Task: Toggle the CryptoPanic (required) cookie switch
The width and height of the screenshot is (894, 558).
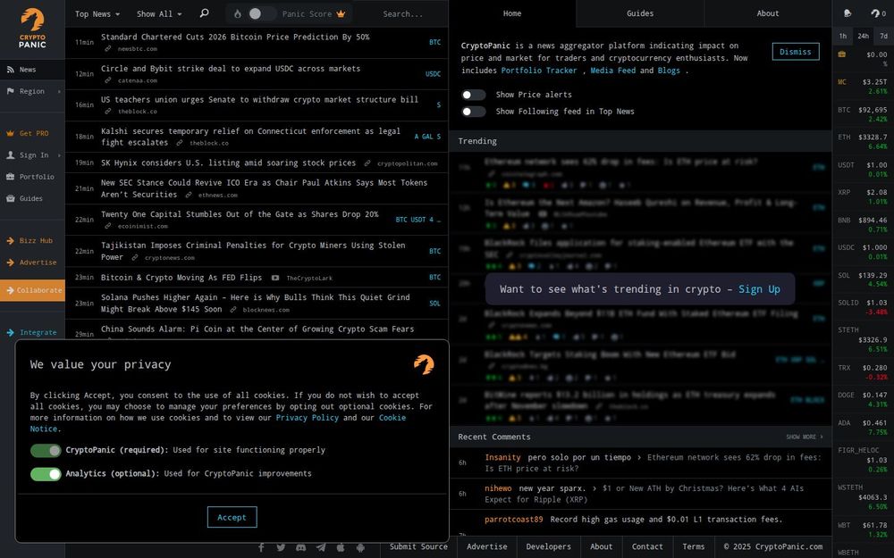Action: coord(46,450)
